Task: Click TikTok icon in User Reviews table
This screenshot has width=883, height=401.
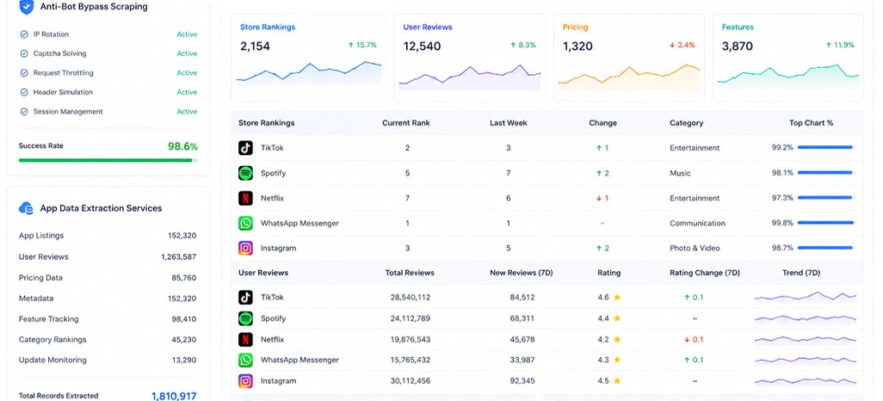Action: tap(245, 298)
